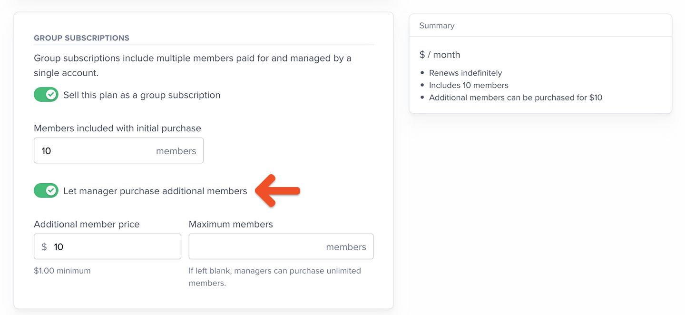Click the dollar sign in price field

[44, 246]
